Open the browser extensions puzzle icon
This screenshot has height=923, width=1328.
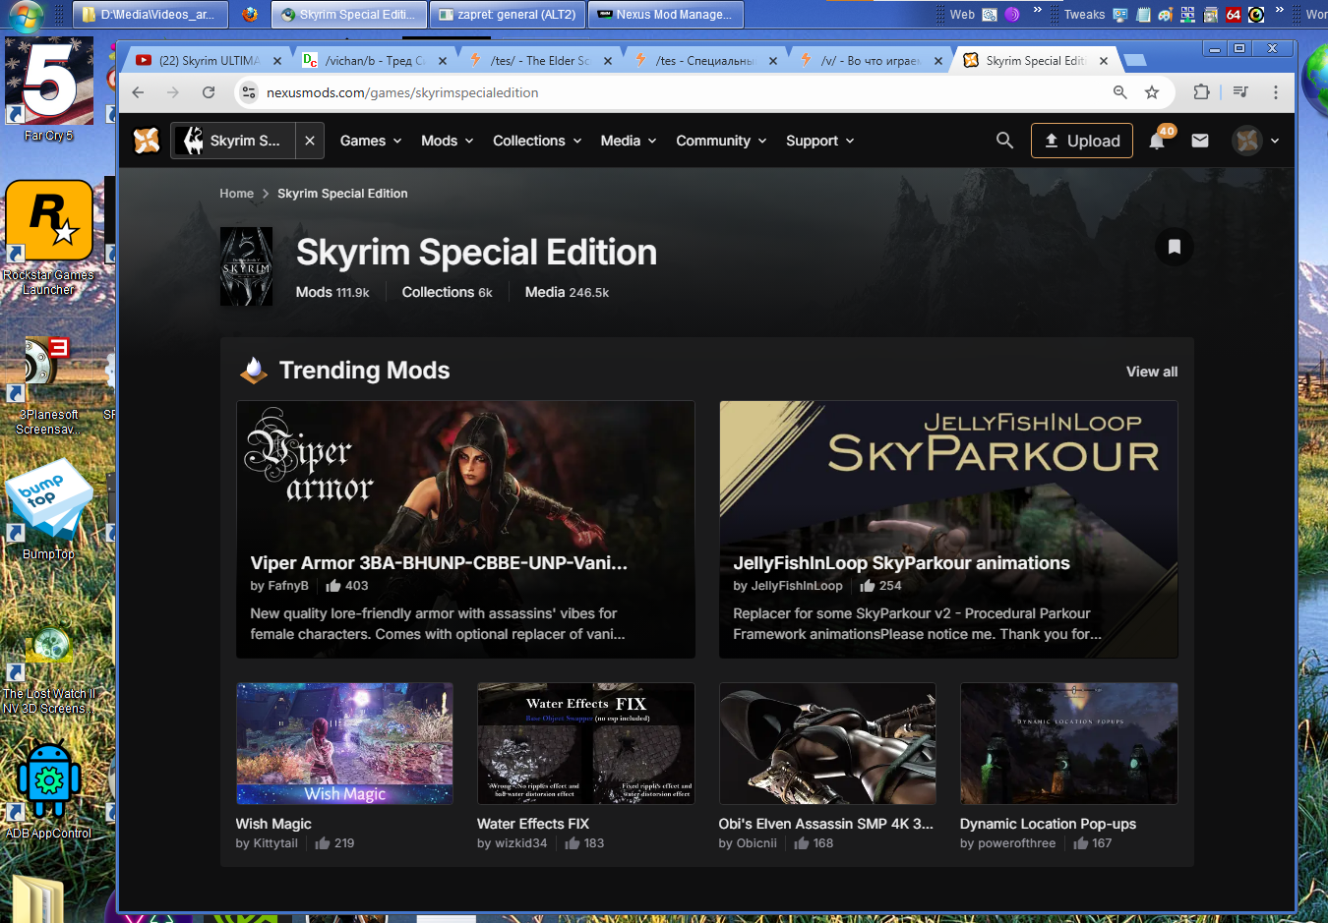[1201, 92]
